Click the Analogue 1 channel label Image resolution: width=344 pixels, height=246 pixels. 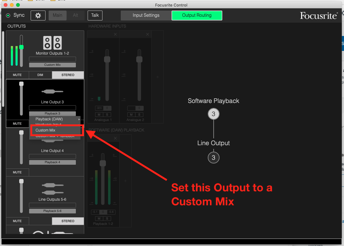point(103,120)
